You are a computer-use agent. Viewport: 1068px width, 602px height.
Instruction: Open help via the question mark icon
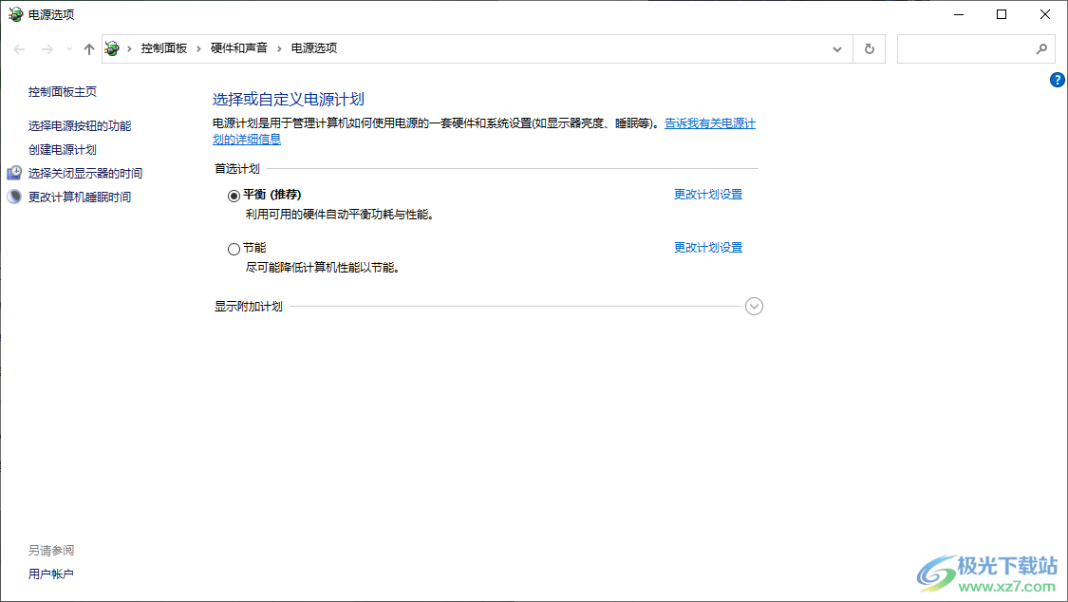[1058, 80]
